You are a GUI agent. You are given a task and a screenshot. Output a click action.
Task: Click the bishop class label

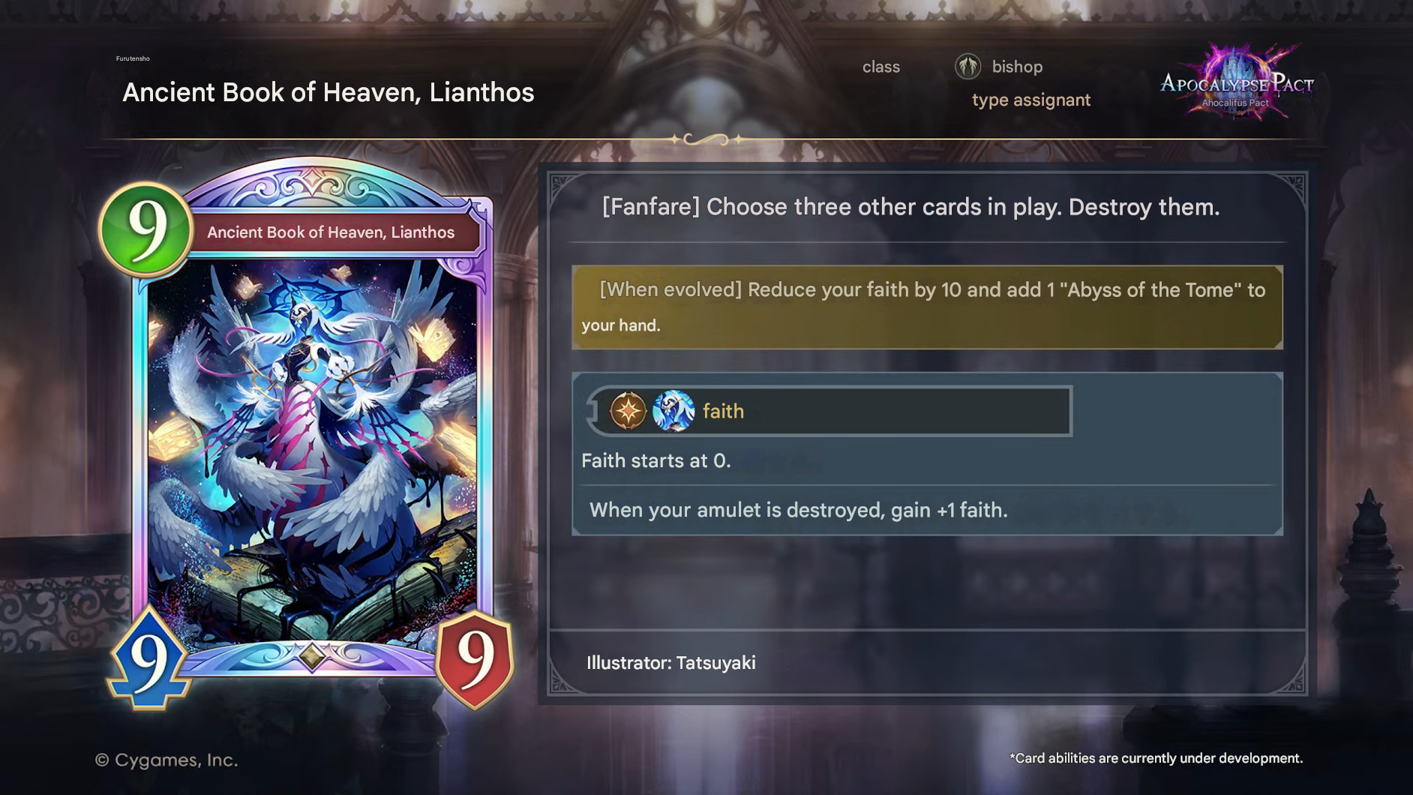(1017, 67)
